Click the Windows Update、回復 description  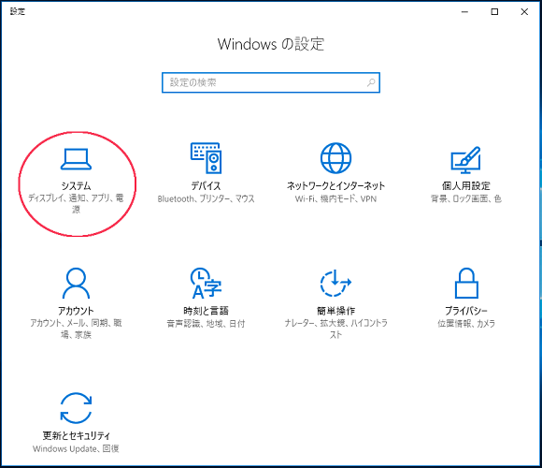[76, 449]
